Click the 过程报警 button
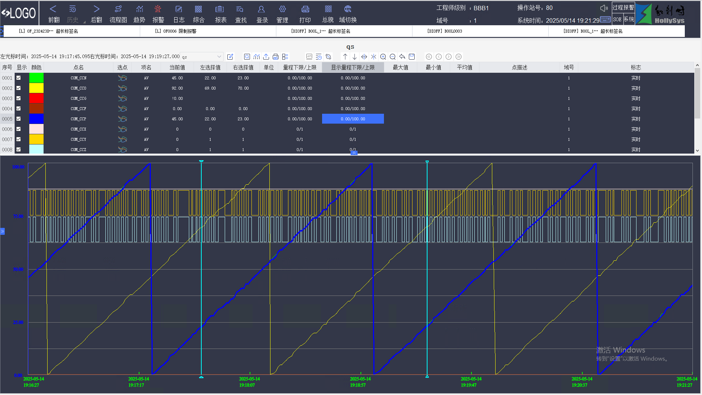This screenshot has height=395, width=702. [x=623, y=8]
